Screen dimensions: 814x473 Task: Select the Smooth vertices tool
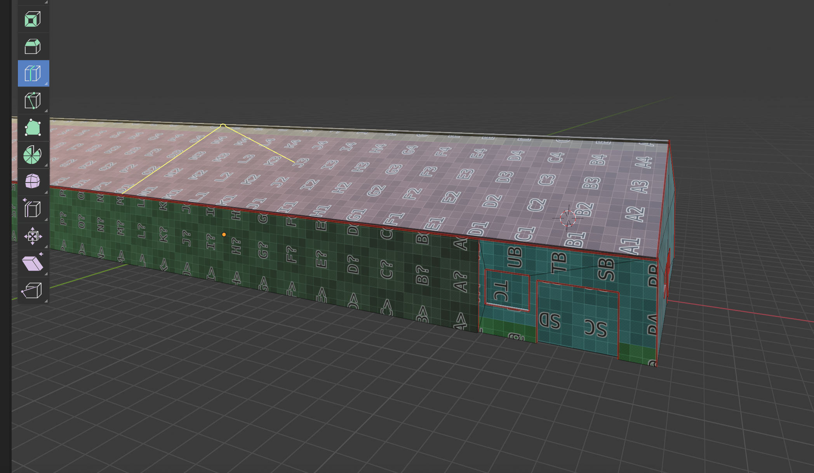(x=33, y=181)
